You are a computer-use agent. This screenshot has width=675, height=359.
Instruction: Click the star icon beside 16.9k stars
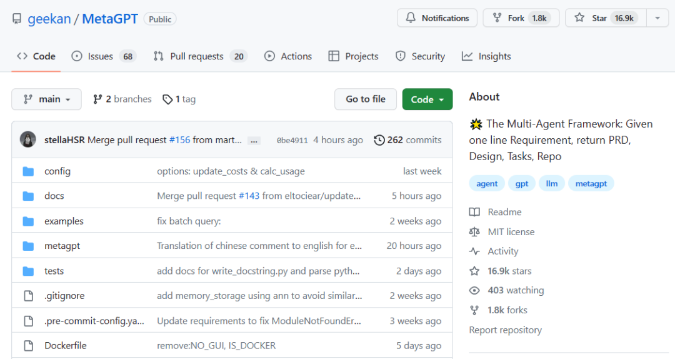(x=474, y=271)
